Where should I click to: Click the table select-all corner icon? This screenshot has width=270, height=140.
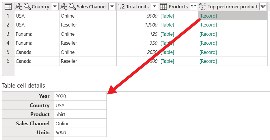pos(8,6)
